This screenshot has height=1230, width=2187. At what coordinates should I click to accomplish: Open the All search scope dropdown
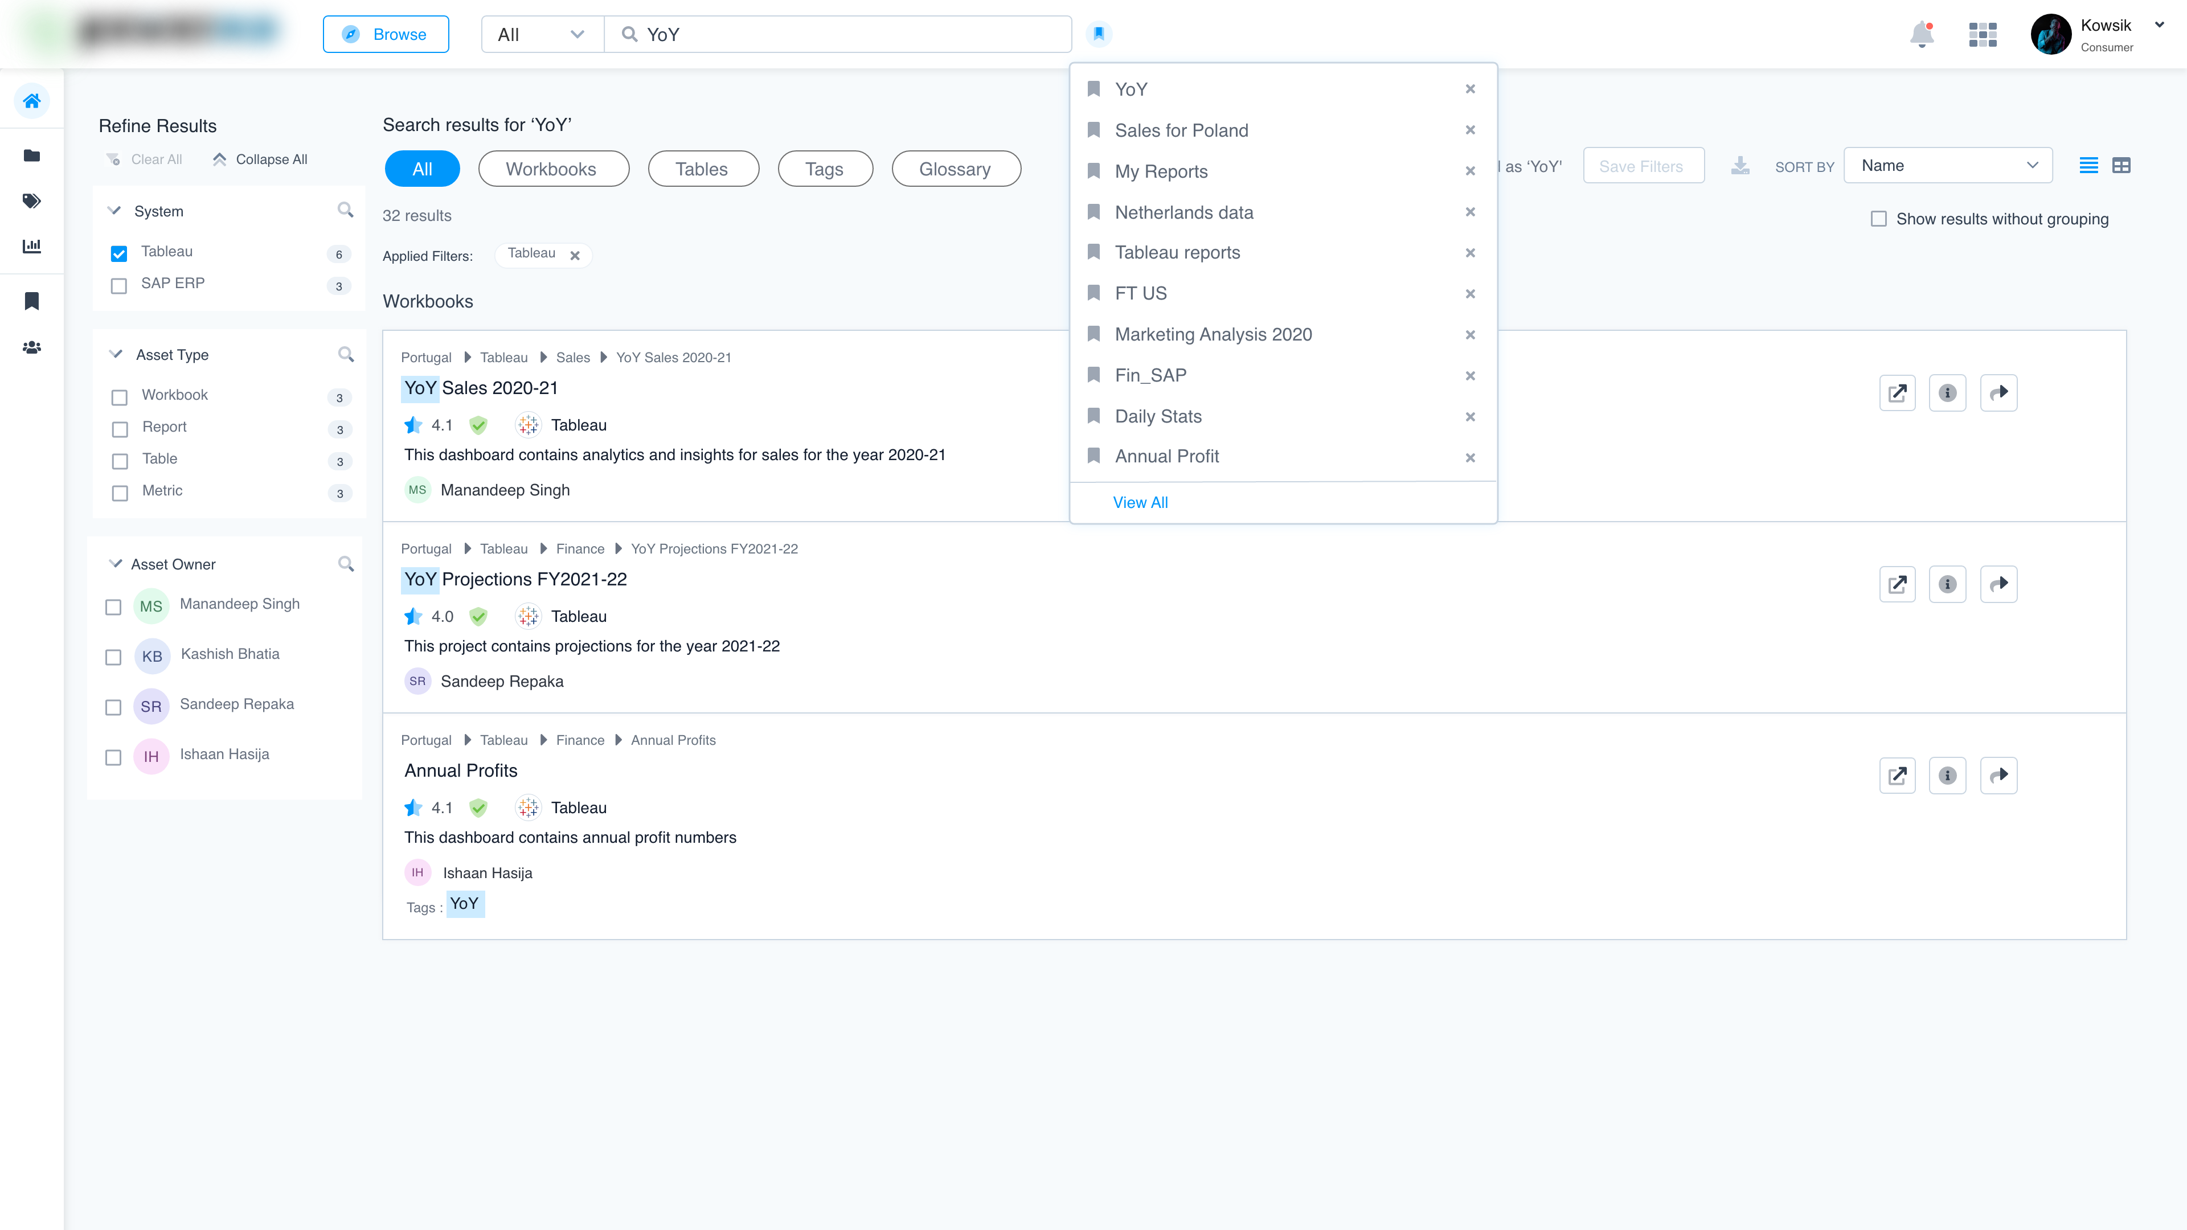click(x=542, y=35)
